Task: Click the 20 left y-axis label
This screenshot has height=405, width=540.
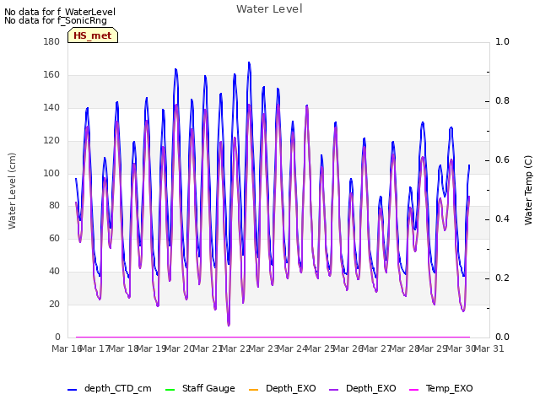Action: [x=54, y=304]
